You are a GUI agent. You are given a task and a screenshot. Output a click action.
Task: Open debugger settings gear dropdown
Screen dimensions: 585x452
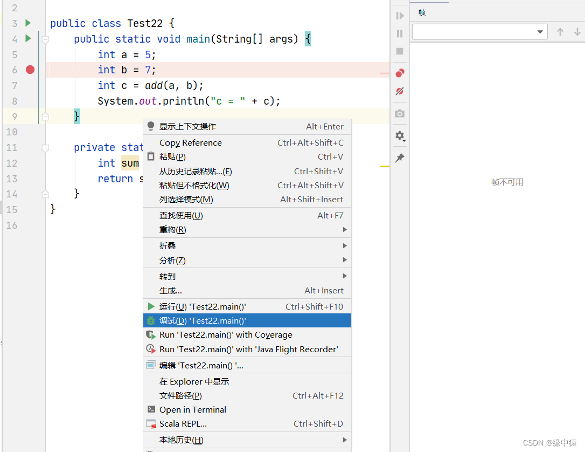(x=400, y=136)
